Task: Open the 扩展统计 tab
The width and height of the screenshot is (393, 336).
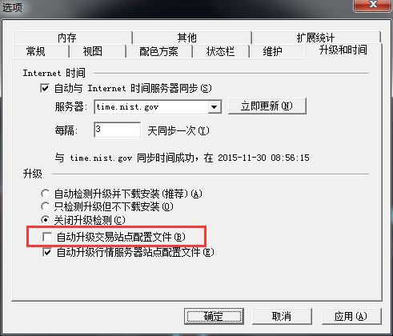Action: pos(316,38)
